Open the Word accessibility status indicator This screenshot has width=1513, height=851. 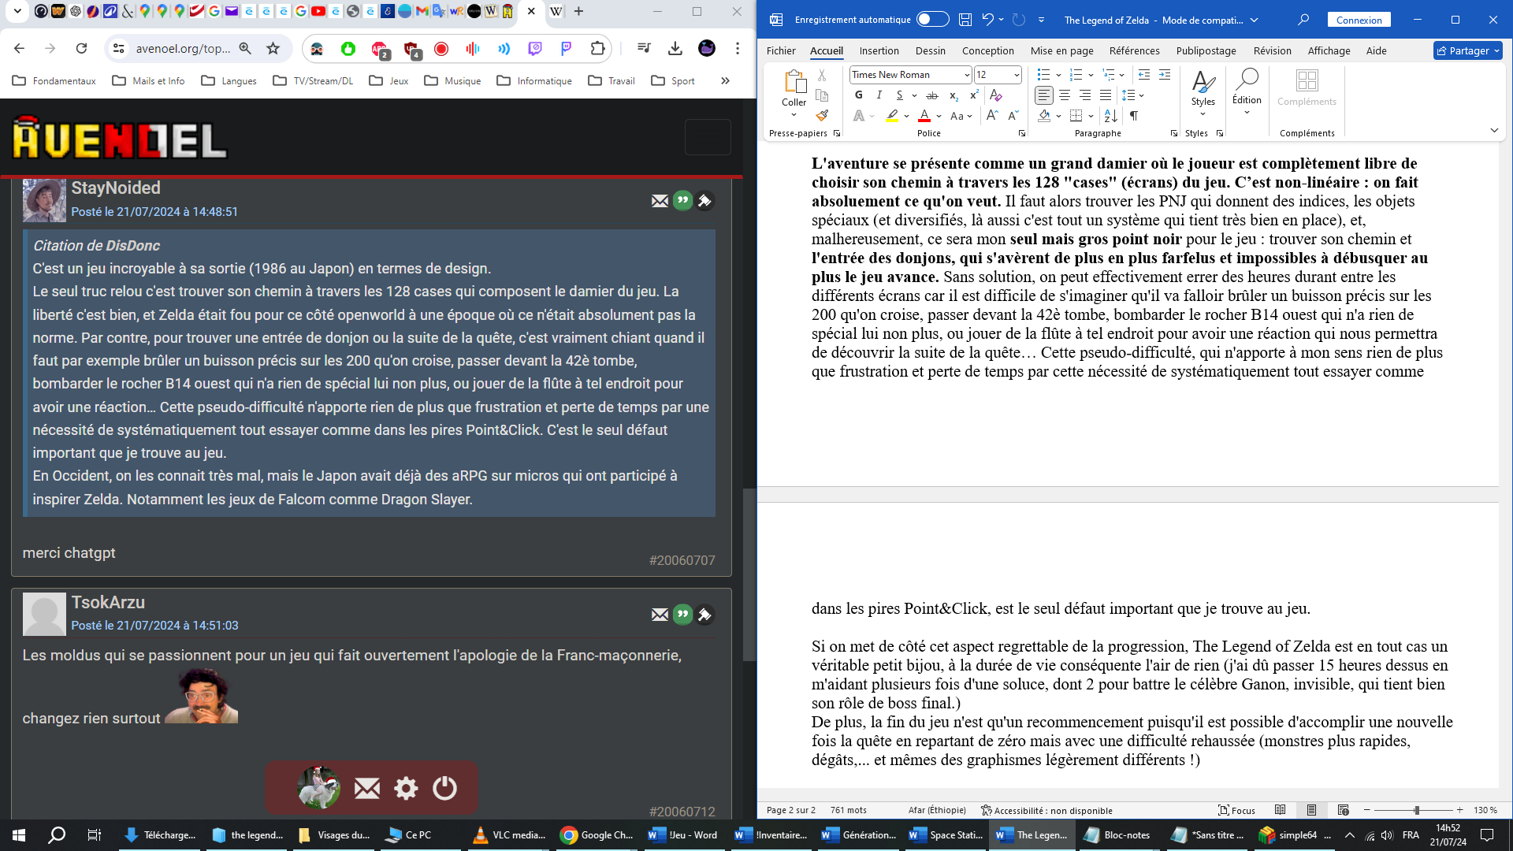[x=1046, y=810]
